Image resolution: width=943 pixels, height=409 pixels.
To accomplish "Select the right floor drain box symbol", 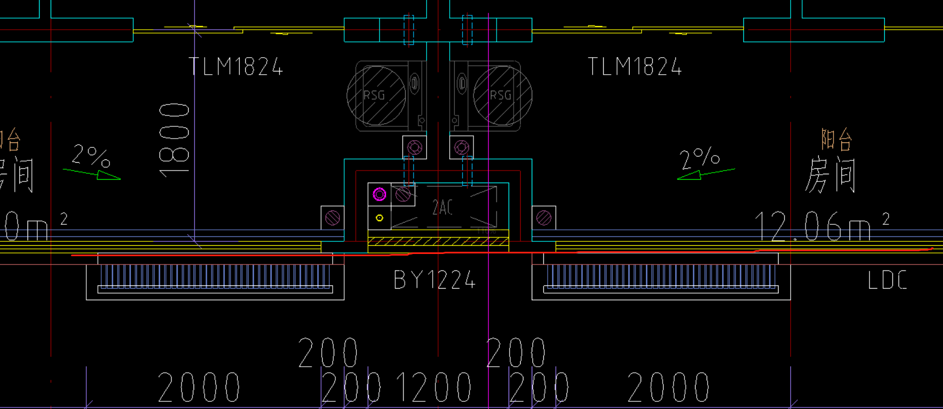I will (462, 147).
